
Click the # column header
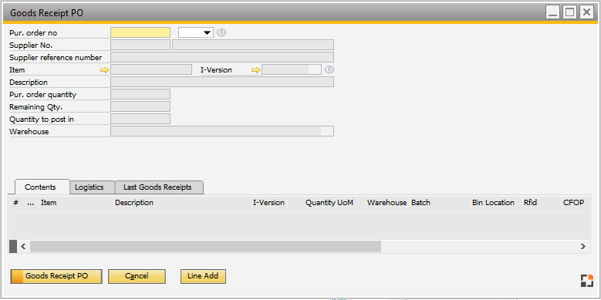[16, 203]
